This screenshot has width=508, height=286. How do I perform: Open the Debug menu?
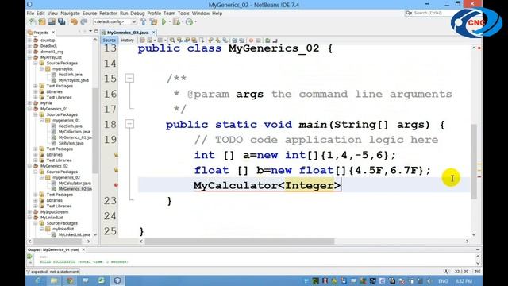click(137, 14)
